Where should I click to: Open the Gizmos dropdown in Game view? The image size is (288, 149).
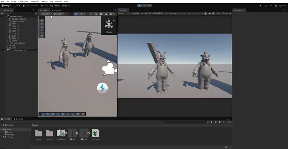[227, 13]
